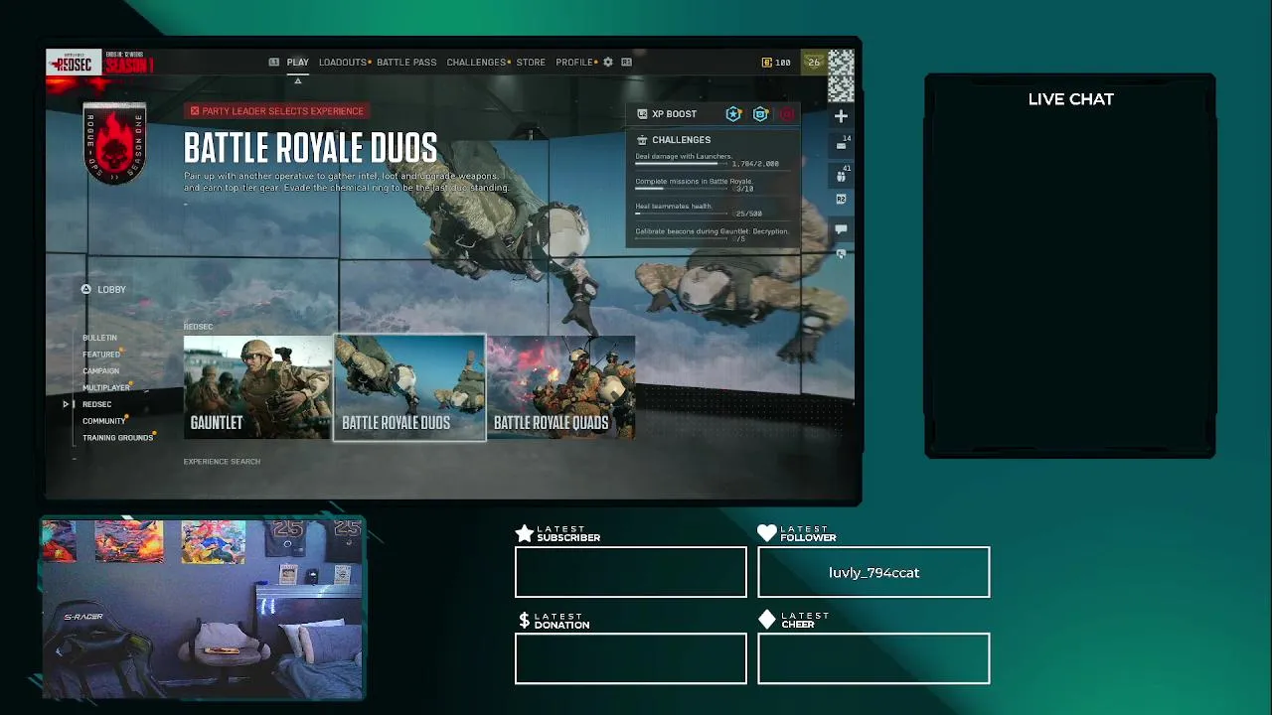
Task: Click the empty Latest Subscriber box
Action: click(x=631, y=573)
